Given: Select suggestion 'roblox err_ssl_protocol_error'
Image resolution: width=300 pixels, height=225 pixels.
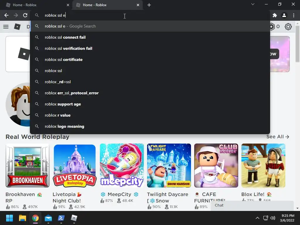Looking at the screenshot, I should point(150,93).
